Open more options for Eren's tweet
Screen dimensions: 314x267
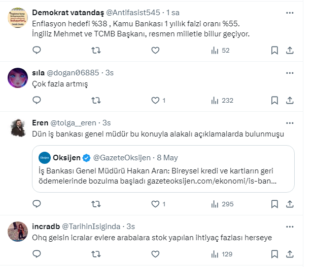point(289,123)
